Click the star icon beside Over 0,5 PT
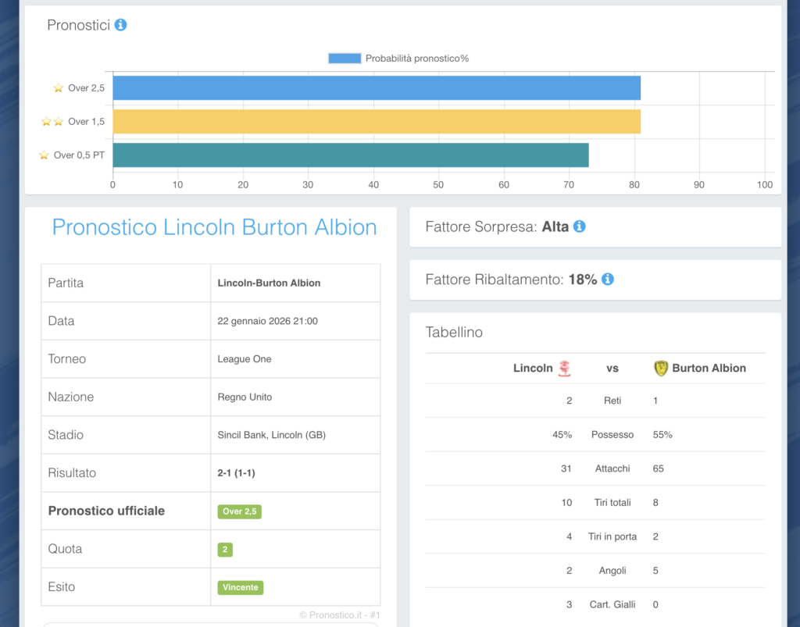The image size is (800, 627). tap(45, 155)
